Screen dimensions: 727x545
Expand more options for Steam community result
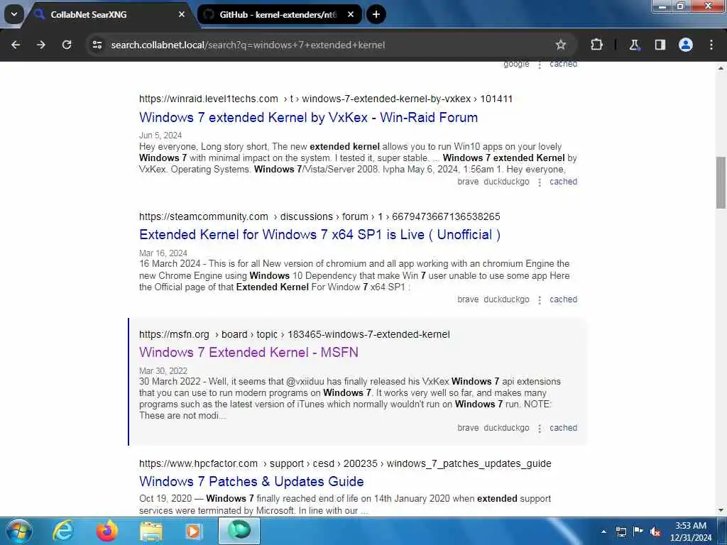pos(540,300)
